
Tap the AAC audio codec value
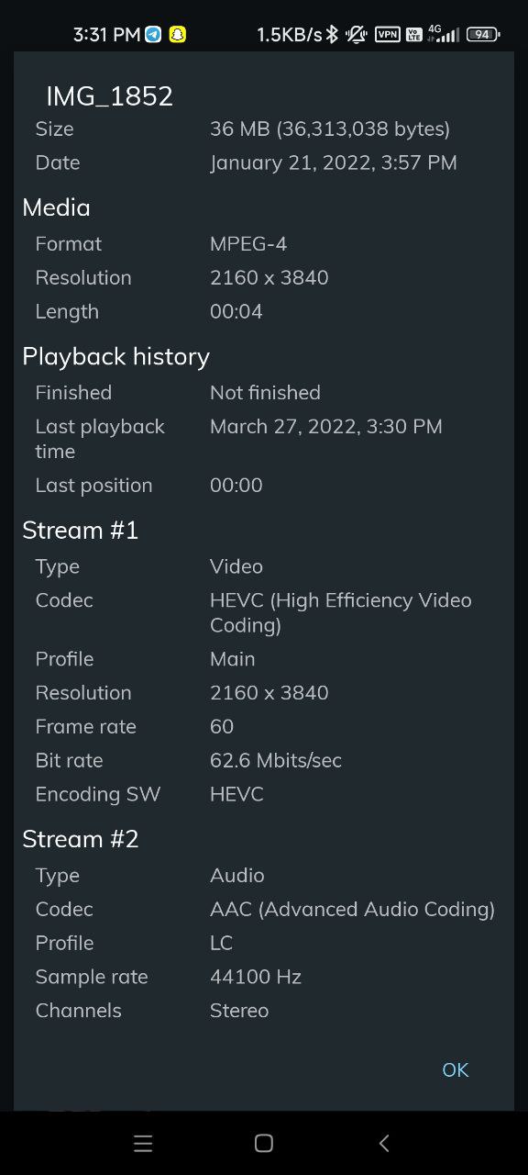352,909
